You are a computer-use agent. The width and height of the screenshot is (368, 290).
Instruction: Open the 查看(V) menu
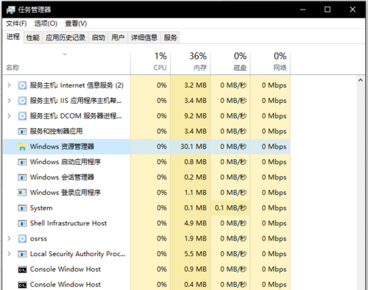click(76, 24)
